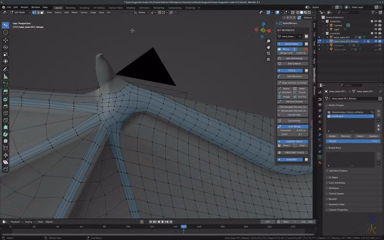The width and height of the screenshot is (384, 240).
Task: Switch perspective/orthographic grid icon
Action: click(x=268, y=59)
